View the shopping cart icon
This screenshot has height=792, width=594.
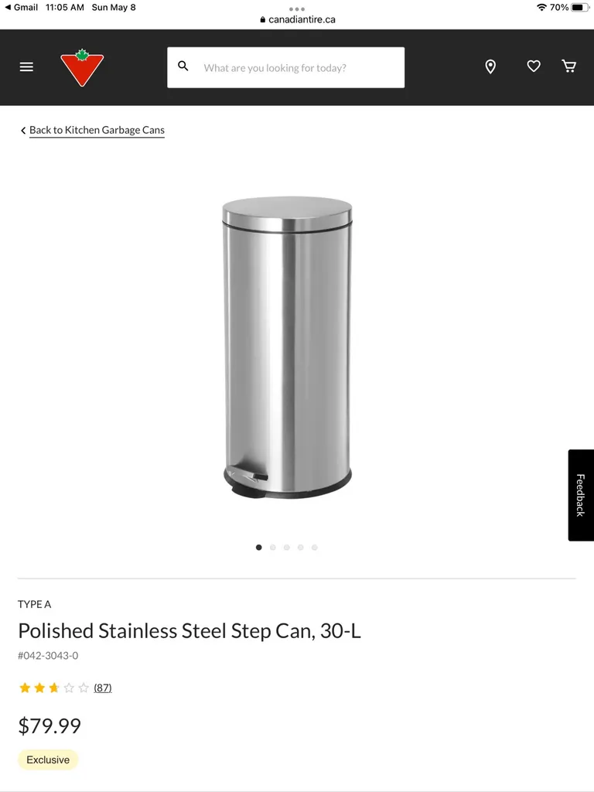(x=569, y=67)
